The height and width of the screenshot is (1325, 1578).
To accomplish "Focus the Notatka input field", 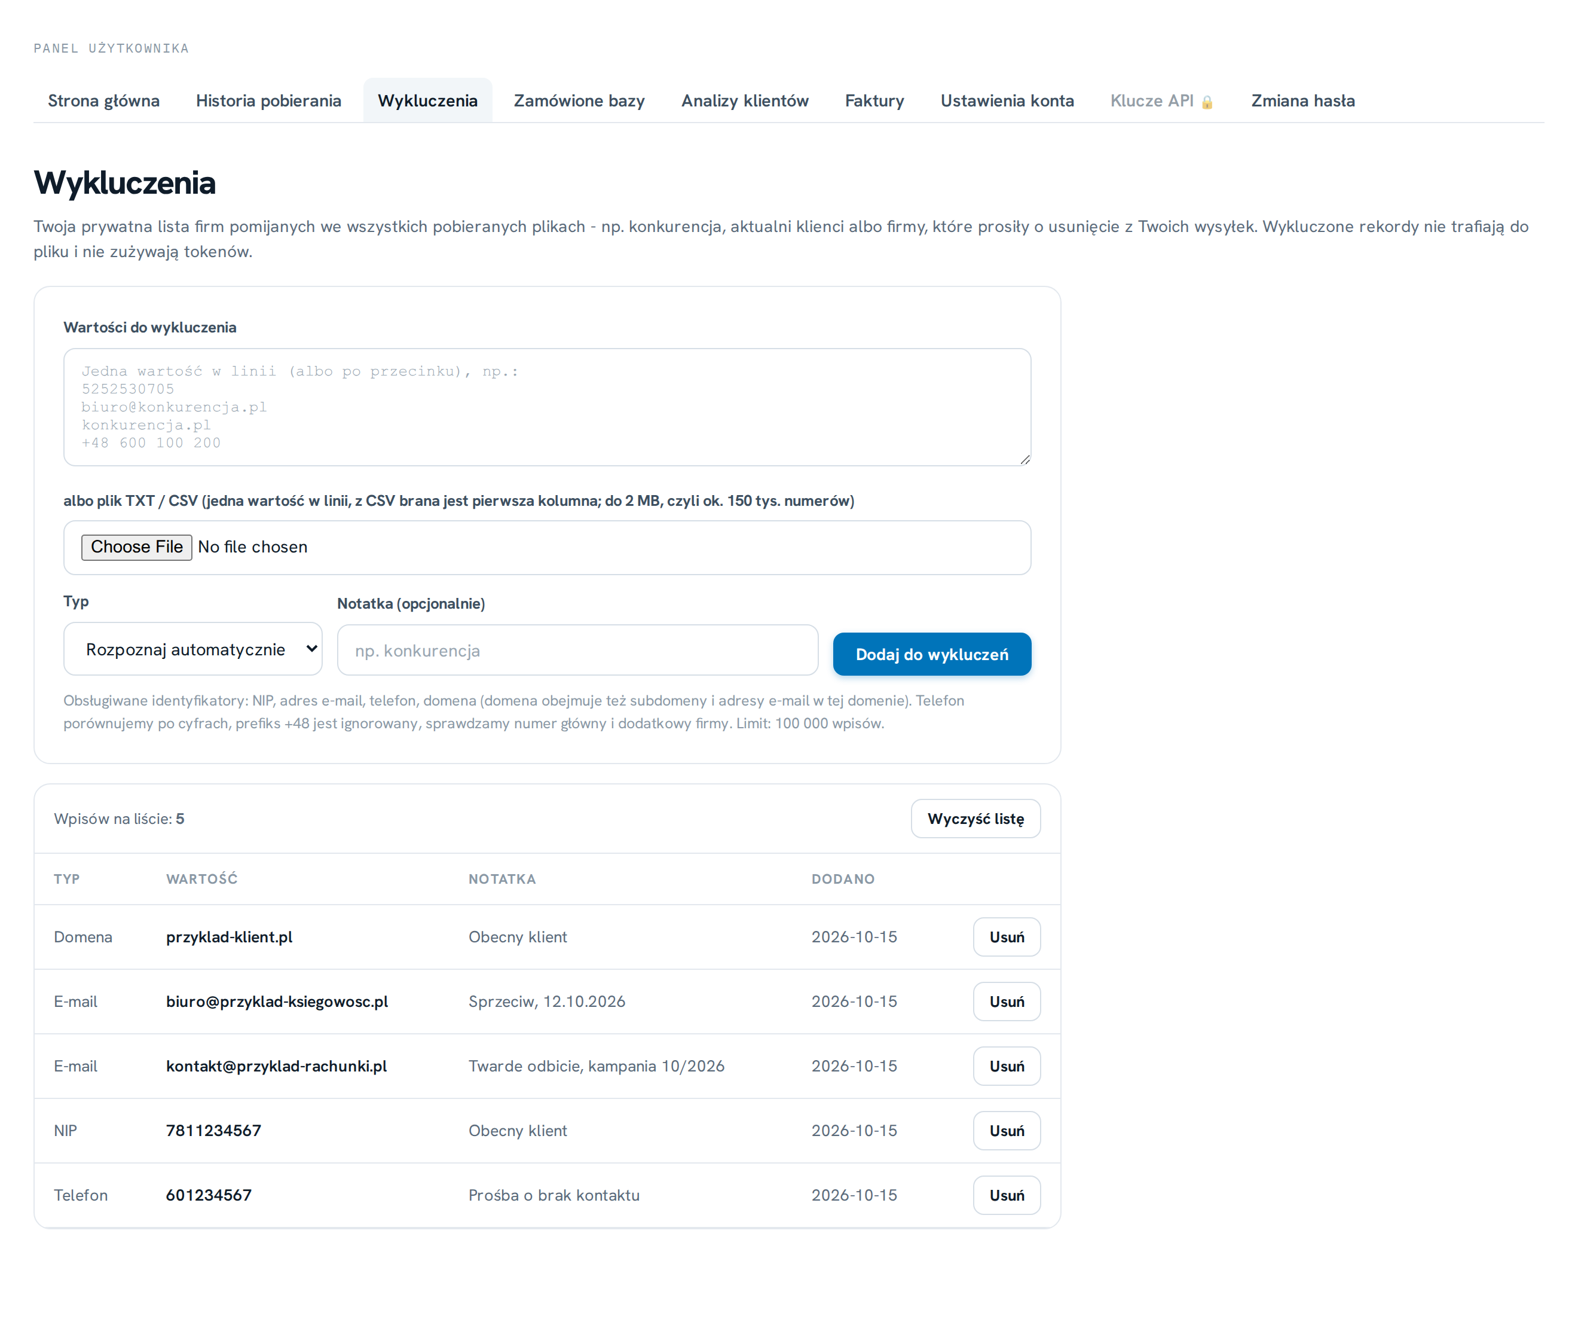I will click(x=577, y=650).
